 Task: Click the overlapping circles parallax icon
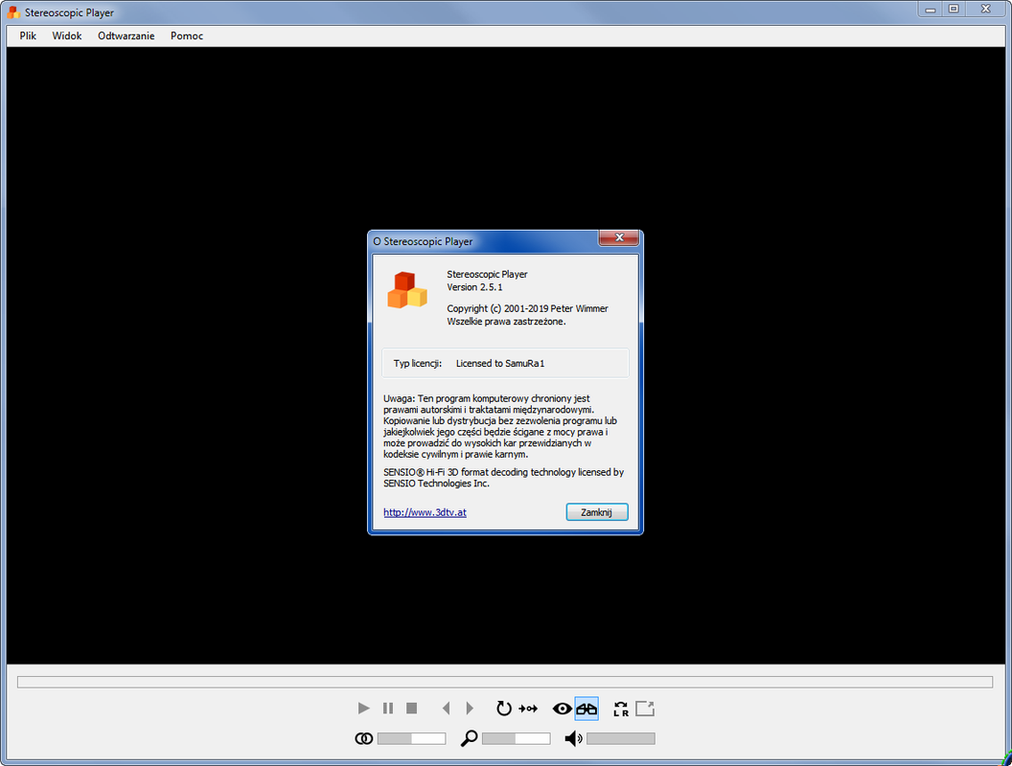[364, 738]
